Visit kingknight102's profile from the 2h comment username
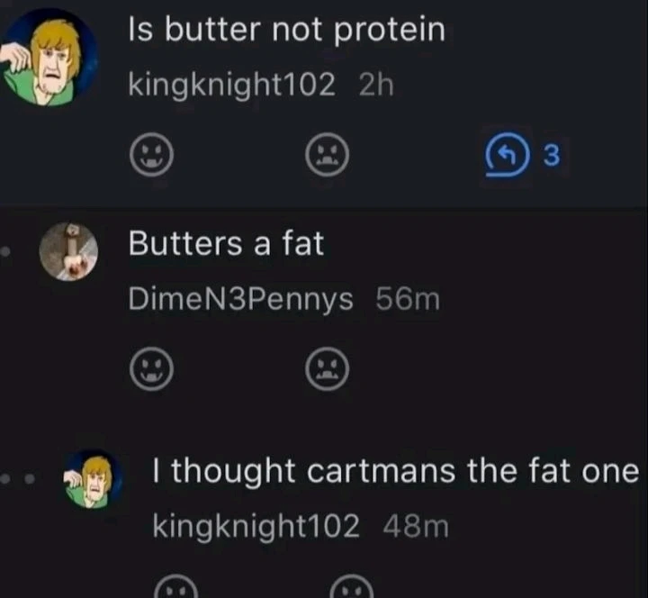This screenshot has width=648, height=598. click(x=232, y=86)
